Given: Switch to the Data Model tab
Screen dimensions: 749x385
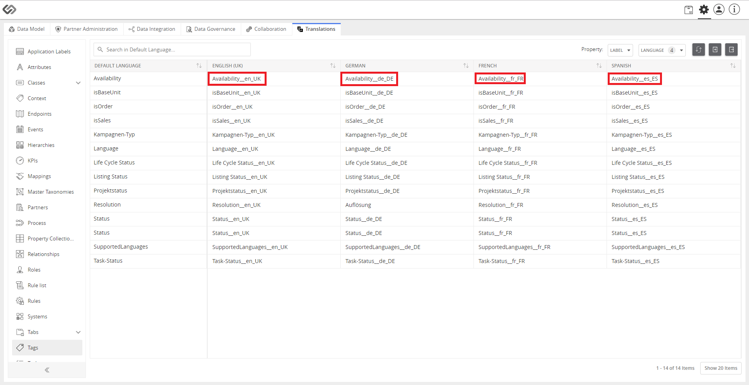Looking at the screenshot, I should click(x=27, y=29).
